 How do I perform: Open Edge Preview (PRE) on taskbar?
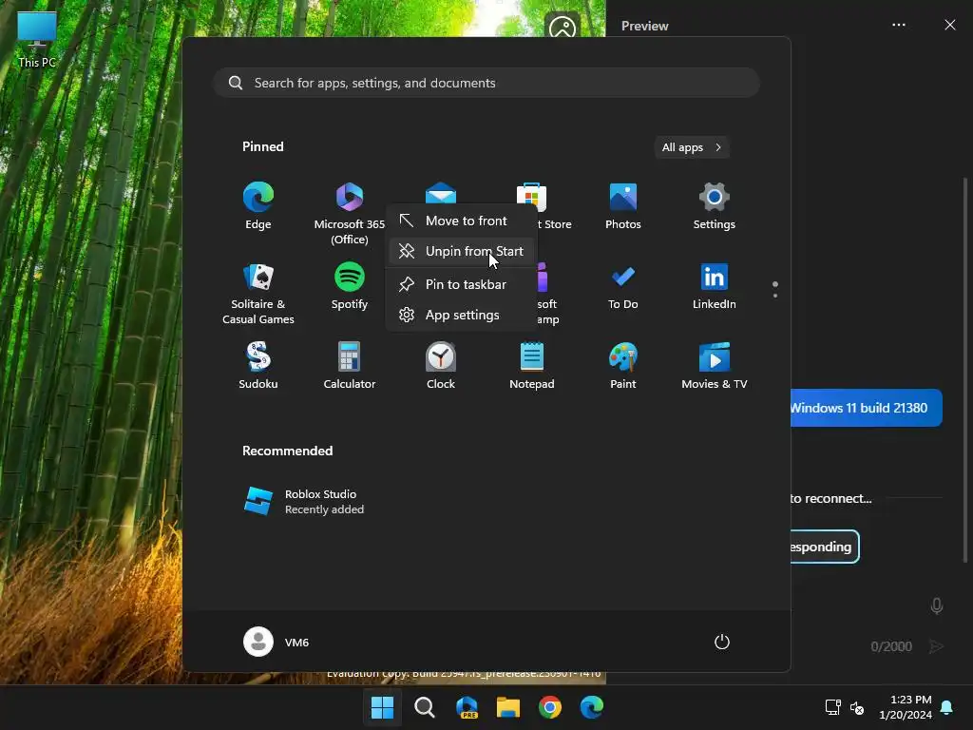(x=467, y=707)
